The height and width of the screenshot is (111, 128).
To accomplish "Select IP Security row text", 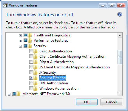I will coord(47,73).
